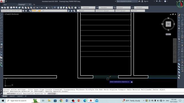Click the Erase tool in Modify toolbar
The height and width of the screenshot is (103, 184).
click(x=179, y=15)
